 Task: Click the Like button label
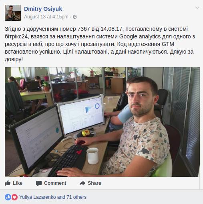(18, 183)
